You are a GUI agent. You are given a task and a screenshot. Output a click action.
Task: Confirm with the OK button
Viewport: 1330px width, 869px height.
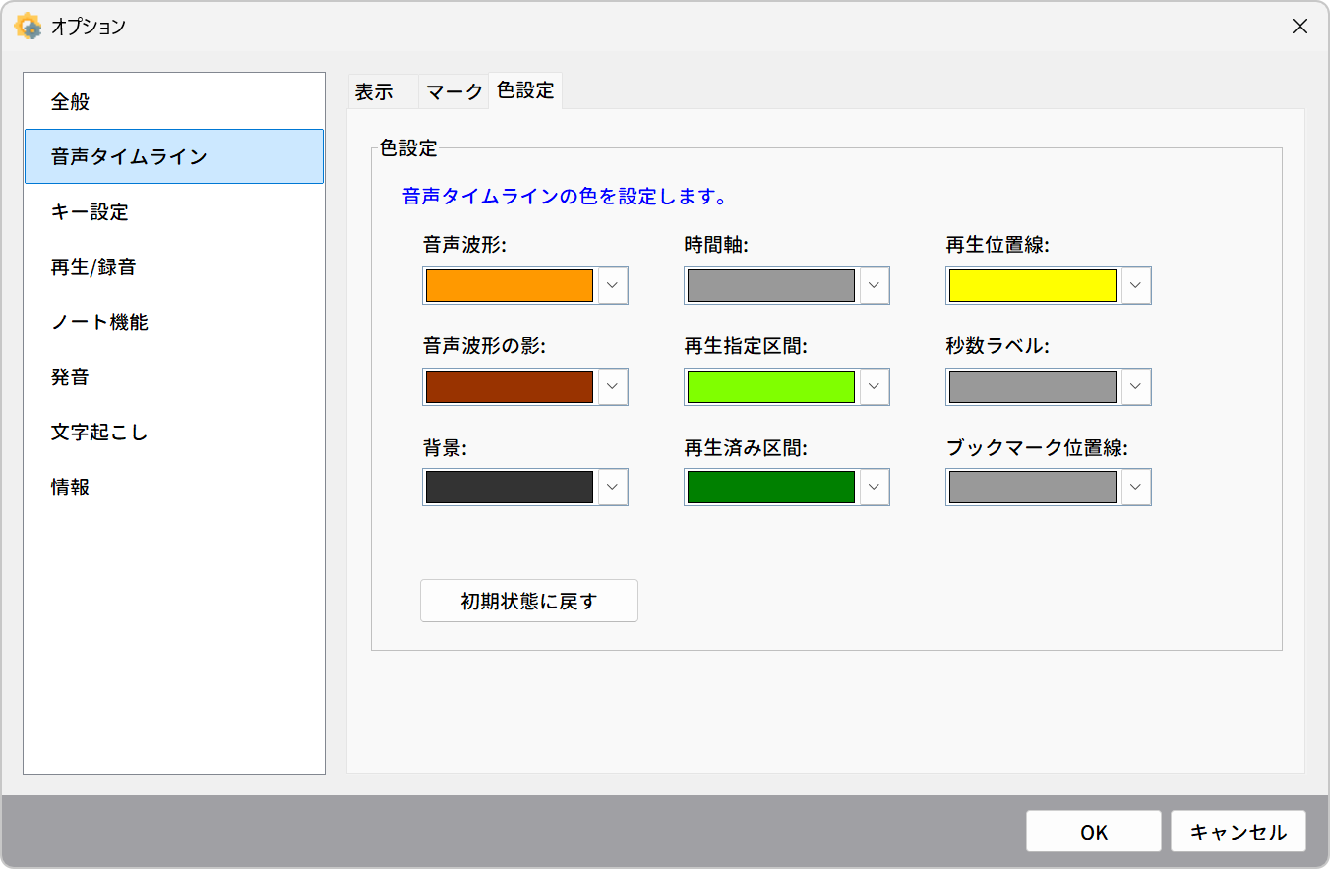coord(1094,832)
